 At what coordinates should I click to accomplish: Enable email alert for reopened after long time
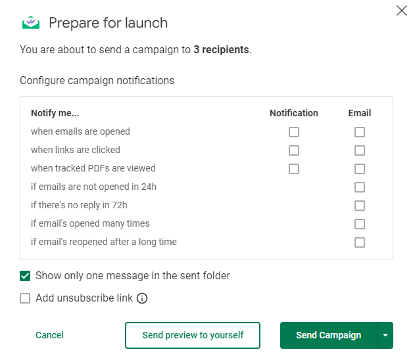click(x=360, y=242)
